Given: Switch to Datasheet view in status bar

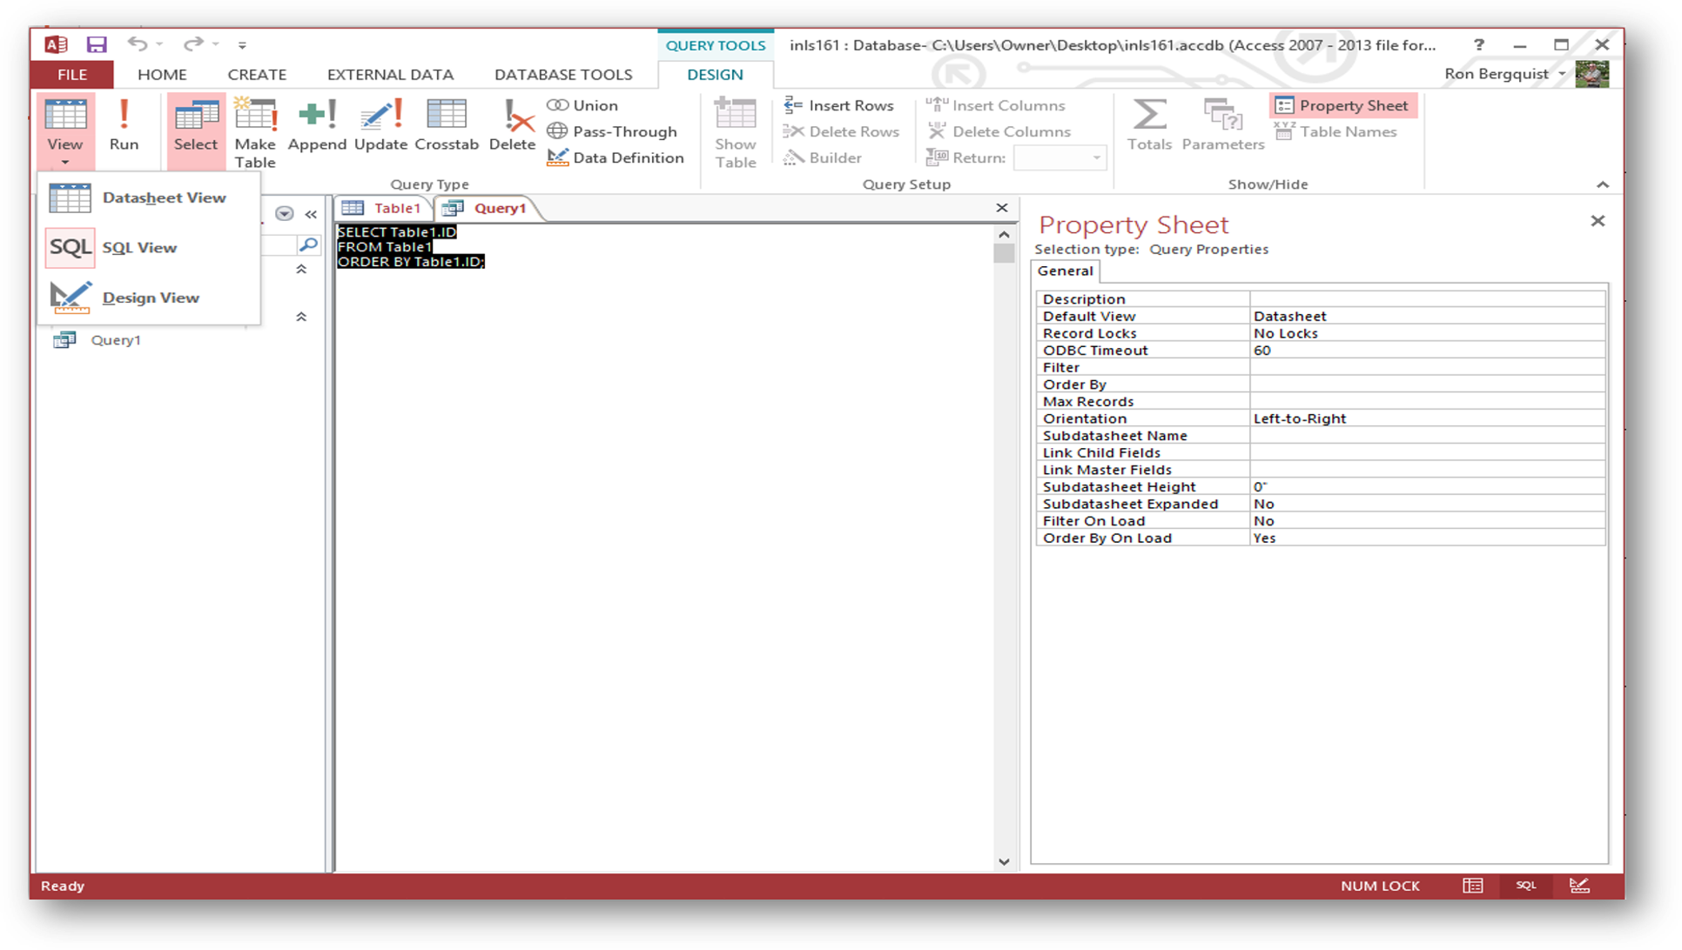Looking at the screenshot, I should click(1473, 886).
